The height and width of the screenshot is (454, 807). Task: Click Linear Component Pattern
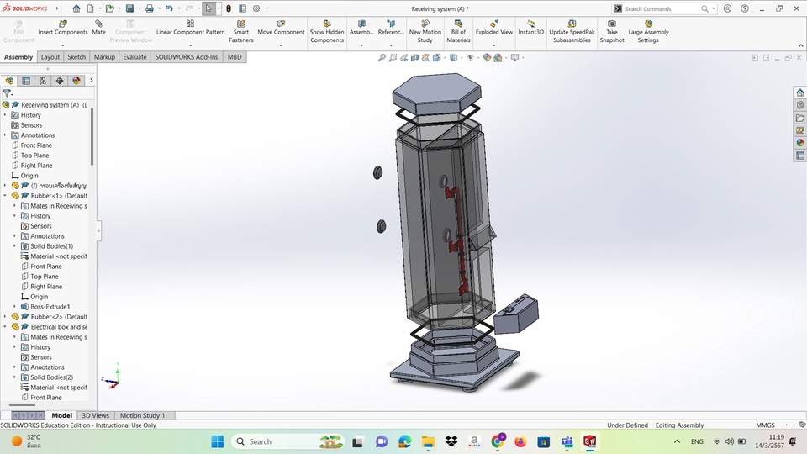(191, 28)
